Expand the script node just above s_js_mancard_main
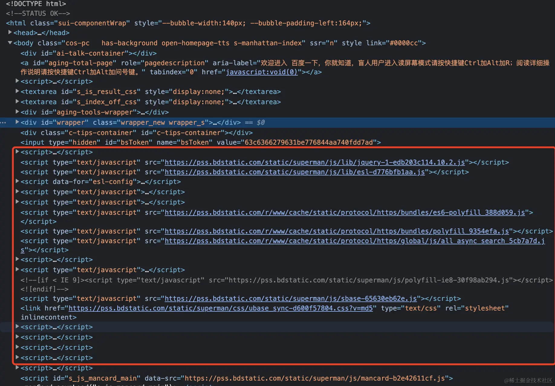 (17, 368)
